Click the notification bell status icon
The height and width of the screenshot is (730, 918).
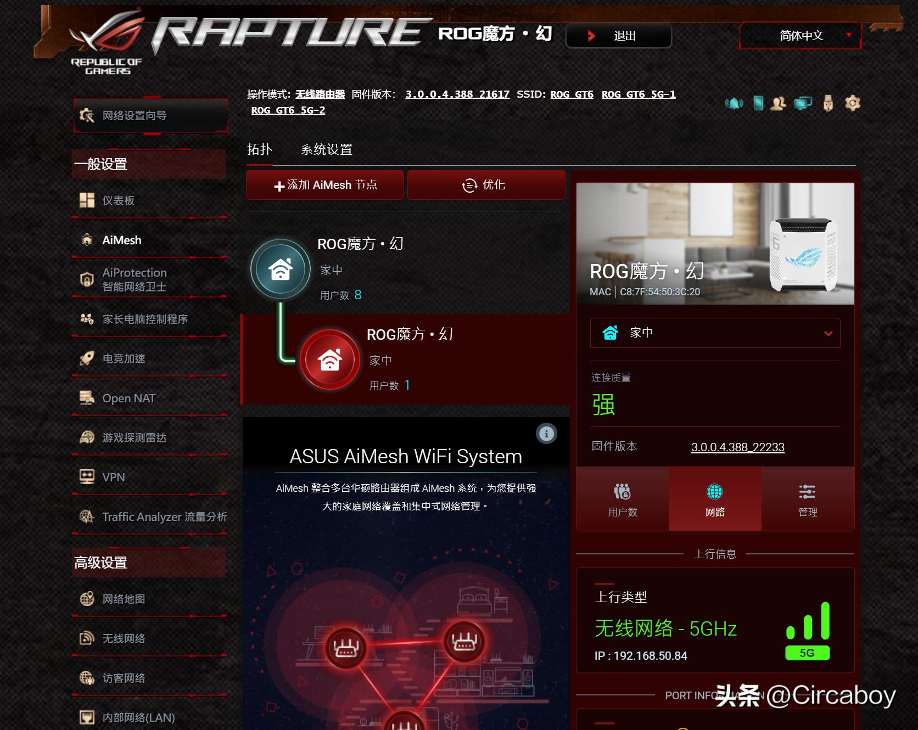coord(734,103)
